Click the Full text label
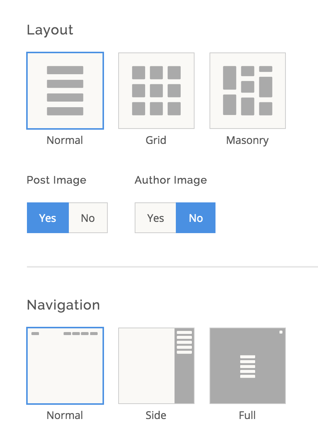 tap(247, 415)
